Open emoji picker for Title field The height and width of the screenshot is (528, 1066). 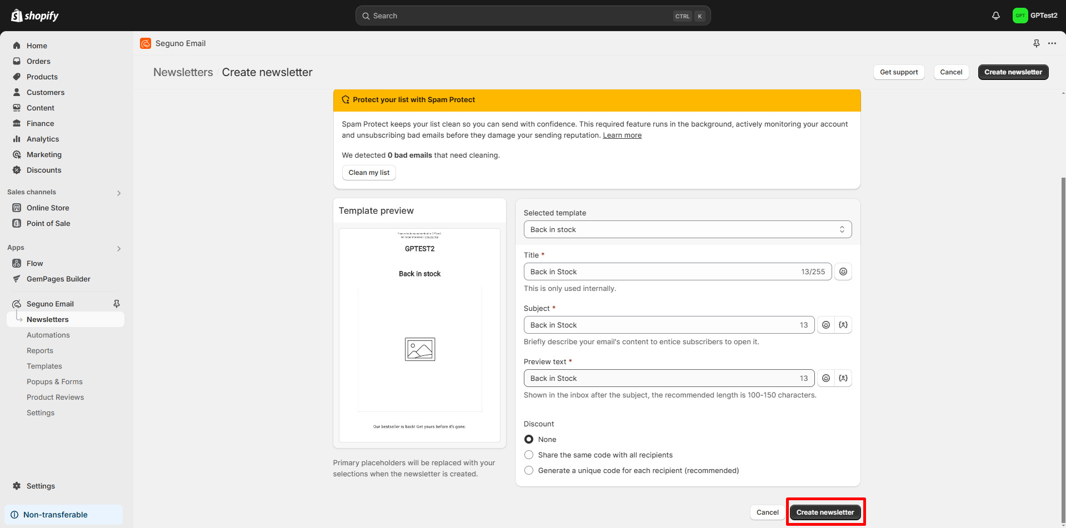pos(843,271)
